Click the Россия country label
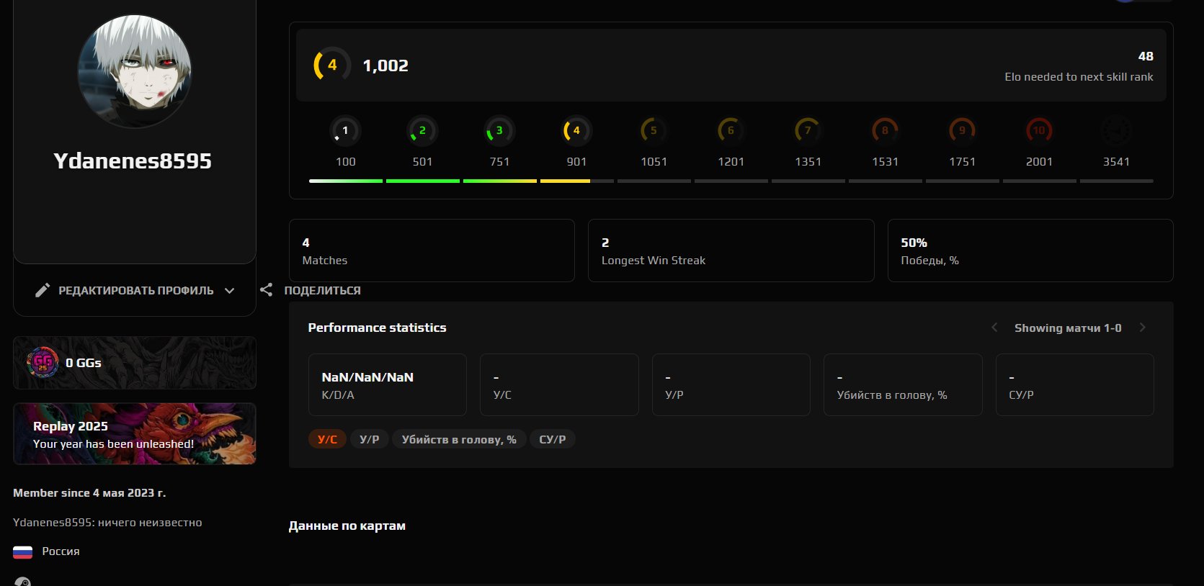The image size is (1204, 586). point(61,551)
